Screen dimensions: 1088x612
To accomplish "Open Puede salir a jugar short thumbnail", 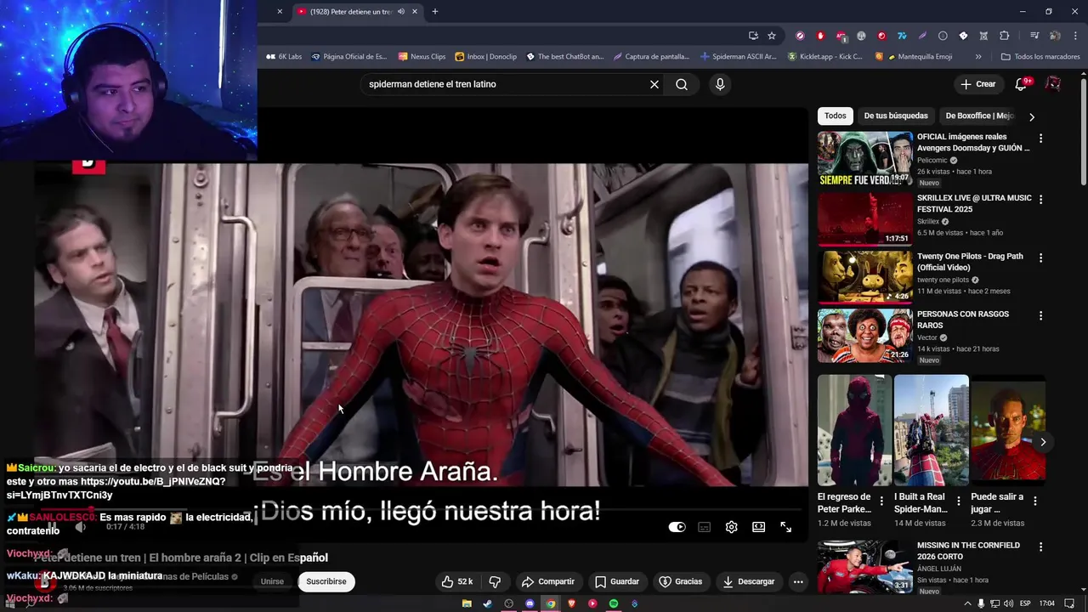I will 1008,430.
